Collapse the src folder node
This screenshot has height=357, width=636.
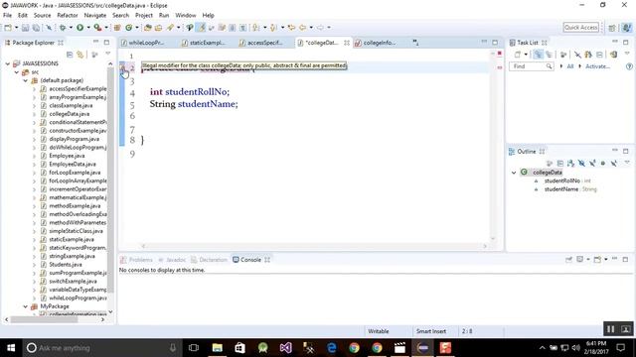click(x=17, y=72)
